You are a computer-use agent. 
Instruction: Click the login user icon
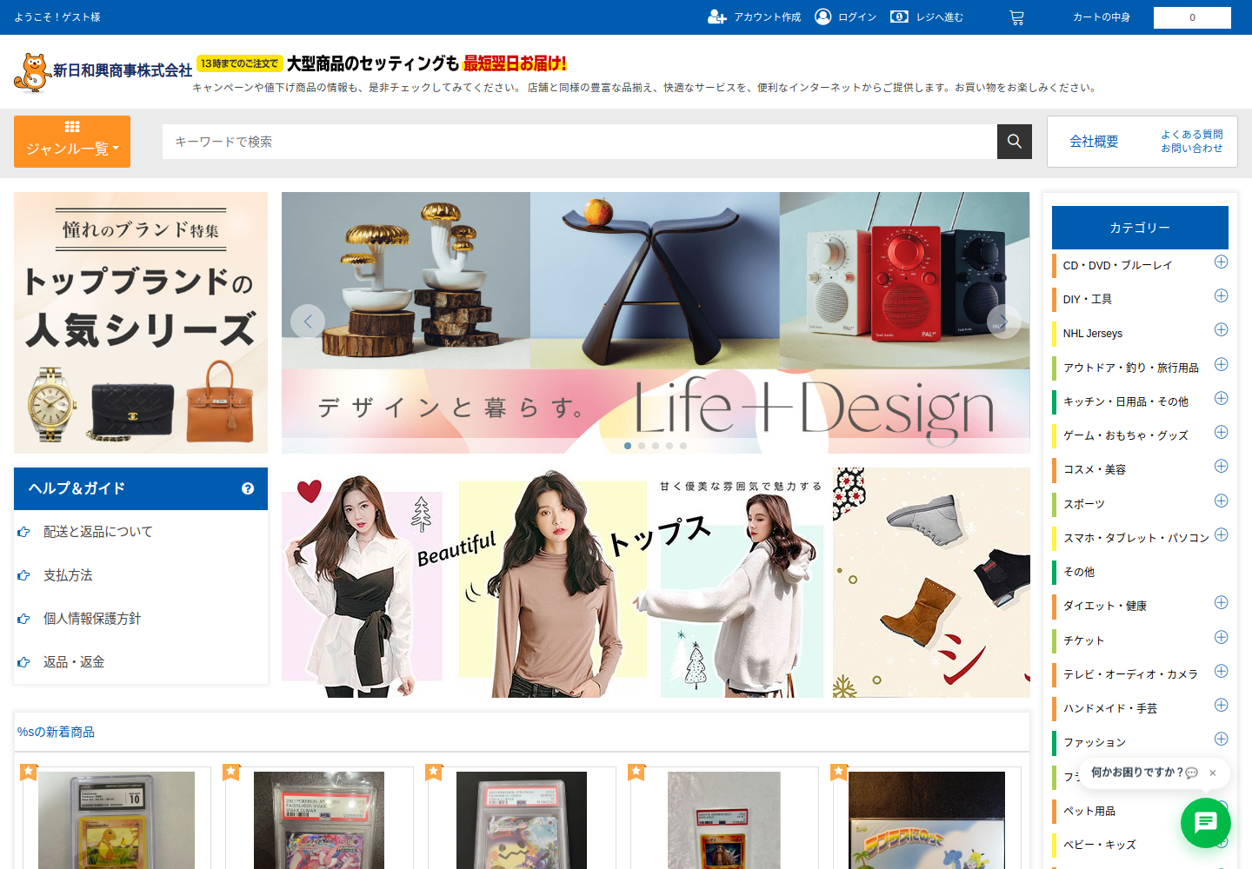pyautogui.click(x=822, y=17)
